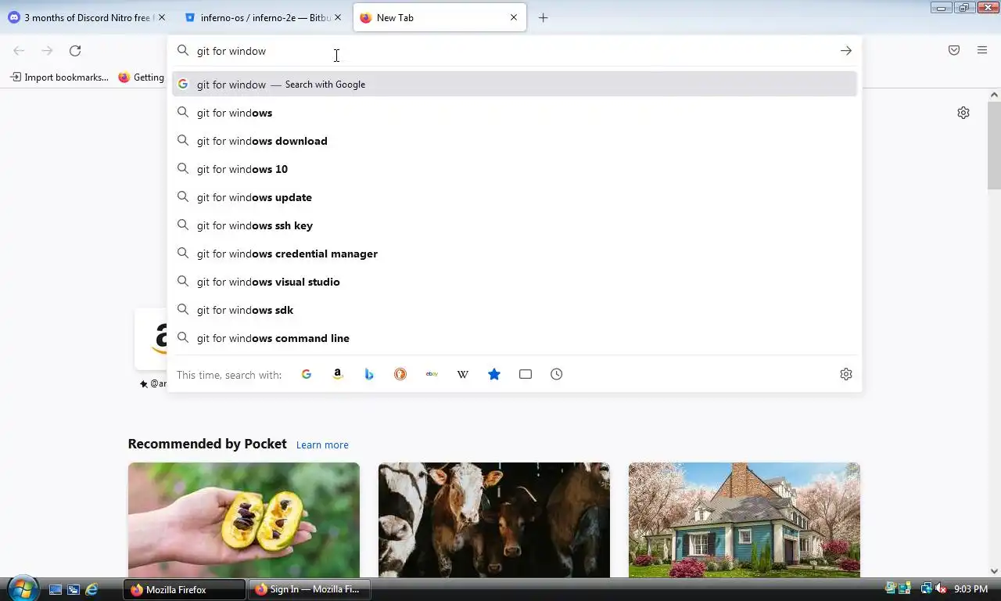Choose suggestion 'git for windows visual studio'
The image size is (1001, 601).
(515, 282)
